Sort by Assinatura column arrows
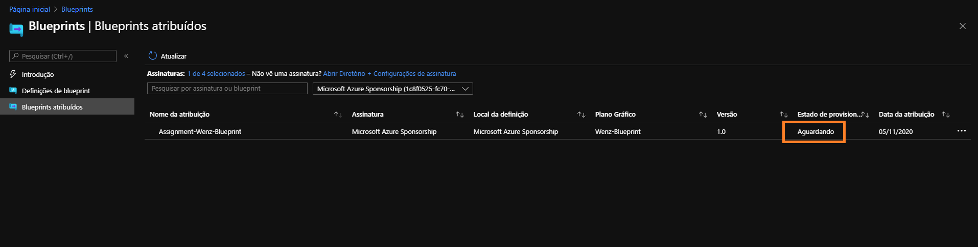The image size is (978, 247). click(x=460, y=115)
